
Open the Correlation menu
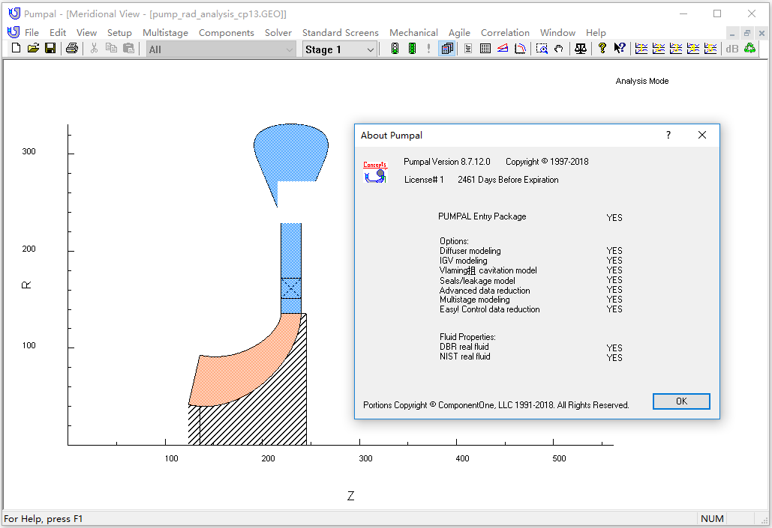pos(505,32)
